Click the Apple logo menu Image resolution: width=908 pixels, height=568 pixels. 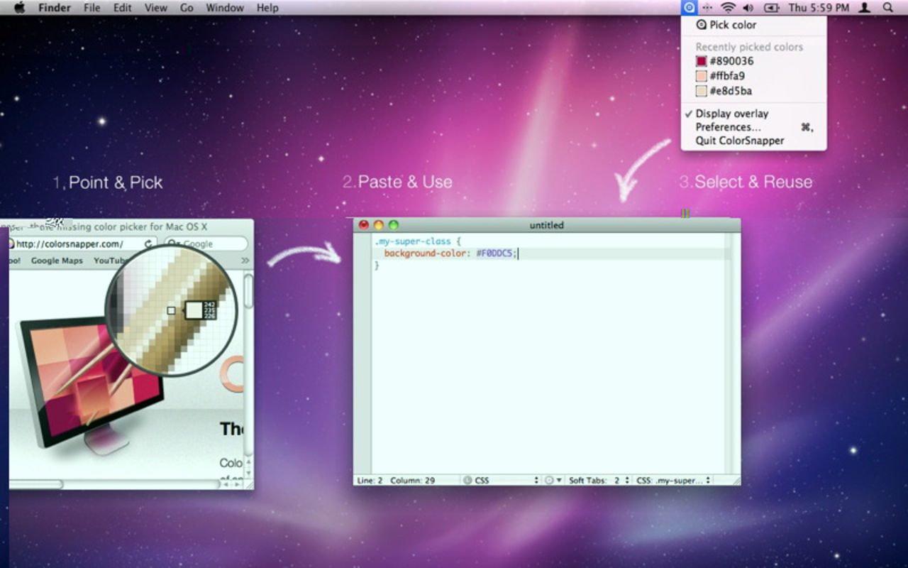pos(20,8)
